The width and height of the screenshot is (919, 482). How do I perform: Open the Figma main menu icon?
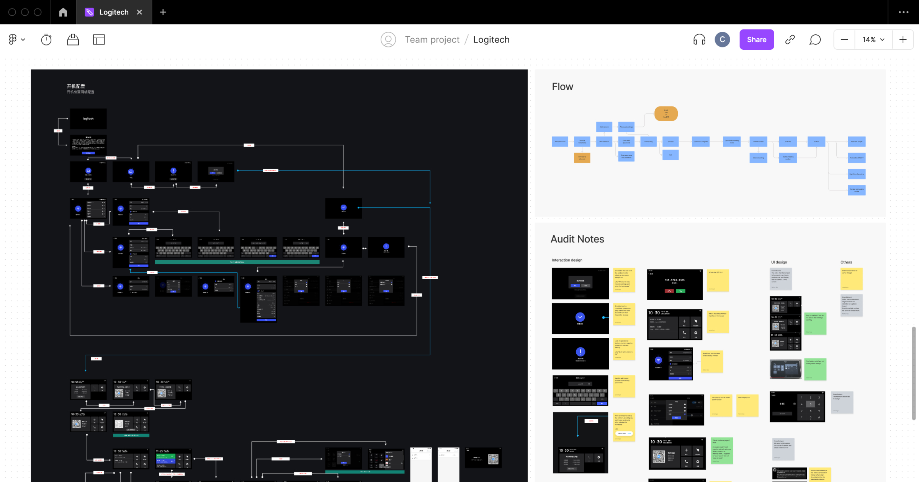point(13,39)
